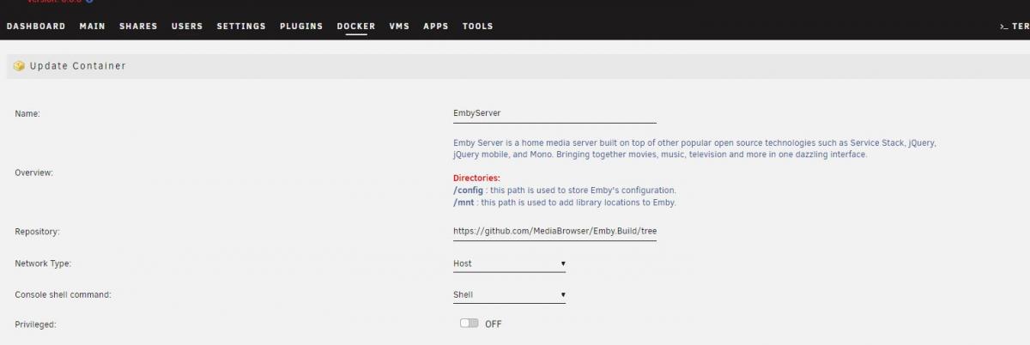1030x345 pixels.
Task: Go to the Dashboard tab
Action: 36,27
